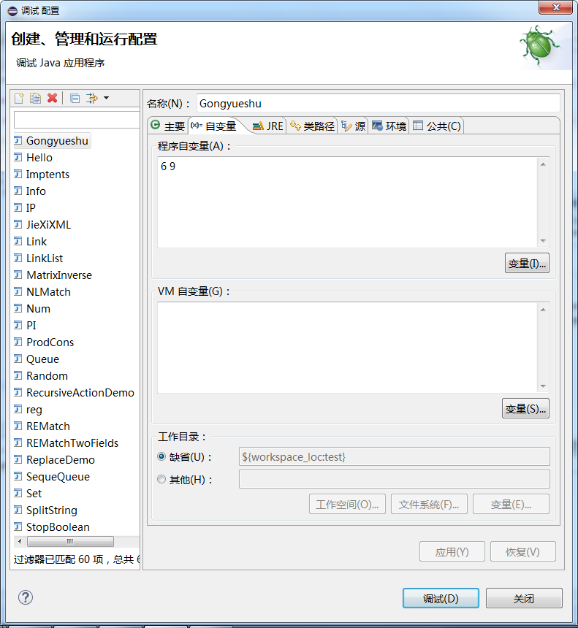Select the 缺省(U) radio button
Screen dimensions: 578x628
(x=161, y=456)
